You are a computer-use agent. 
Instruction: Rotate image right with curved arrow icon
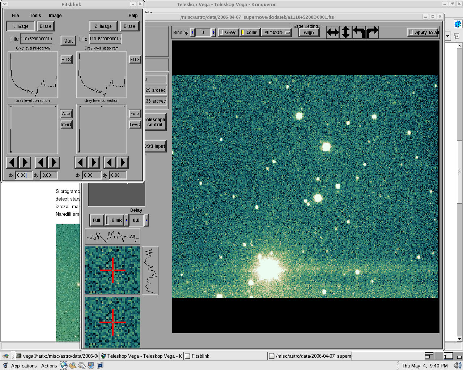point(372,32)
